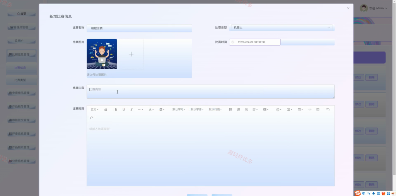Open the font color dropdown

pyautogui.click(x=151, y=110)
